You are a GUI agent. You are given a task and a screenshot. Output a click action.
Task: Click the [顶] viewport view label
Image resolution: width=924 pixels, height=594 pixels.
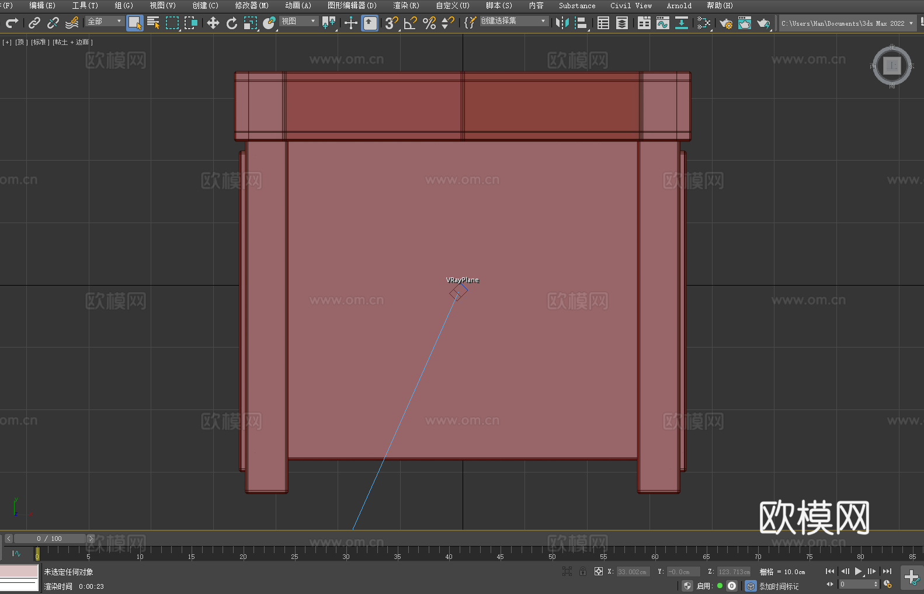tap(21, 42)
